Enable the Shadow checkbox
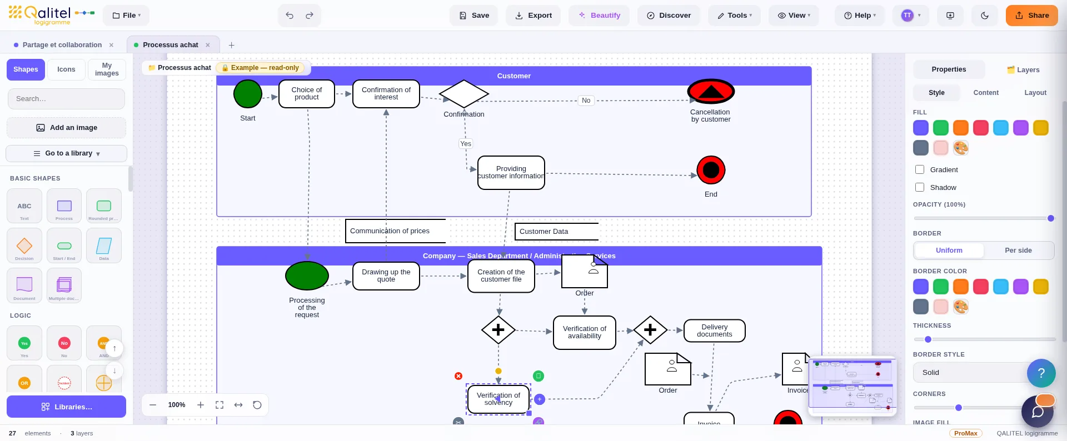 920,187
